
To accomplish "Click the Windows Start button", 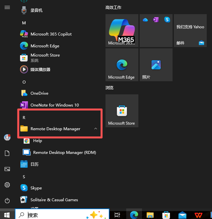I will click(x=7, y=215).
